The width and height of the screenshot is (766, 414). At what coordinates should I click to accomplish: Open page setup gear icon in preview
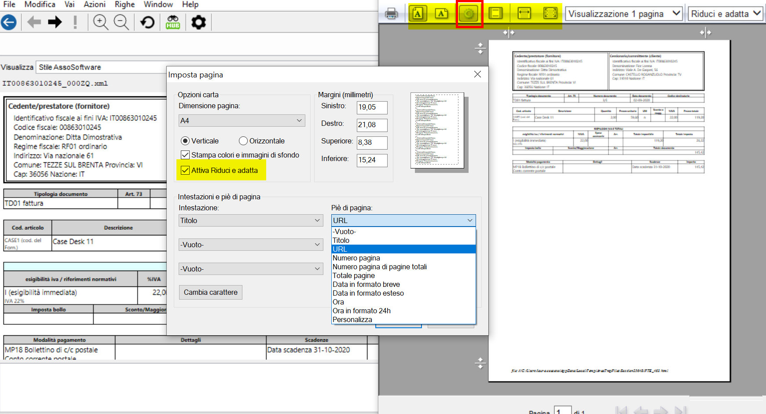coord(469,14)
